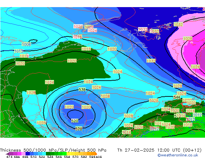
Task: Click legend value 534
Action: (x=50, y=157)
